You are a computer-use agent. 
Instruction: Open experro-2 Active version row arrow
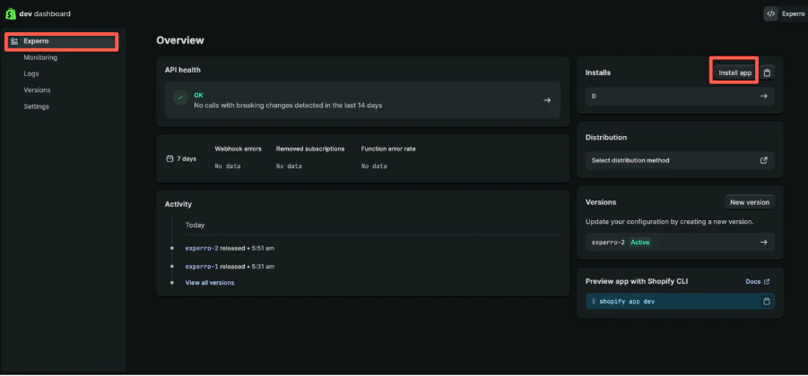(x=764, y=243)
